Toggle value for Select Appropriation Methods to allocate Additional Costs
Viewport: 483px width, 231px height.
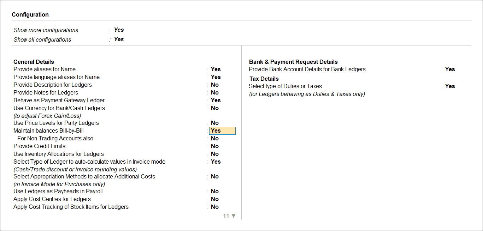215,177
